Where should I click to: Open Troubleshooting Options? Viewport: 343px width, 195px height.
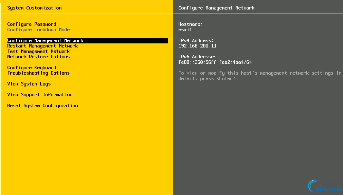pyautogui.click(x=38, y=73)
